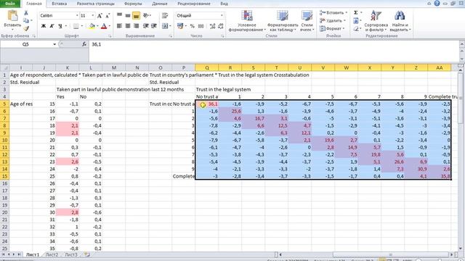The width and height of the screenshot is (465, 261).
Task: Open the fill color yellow bucket swatch
Action: [x=92, y=26]
